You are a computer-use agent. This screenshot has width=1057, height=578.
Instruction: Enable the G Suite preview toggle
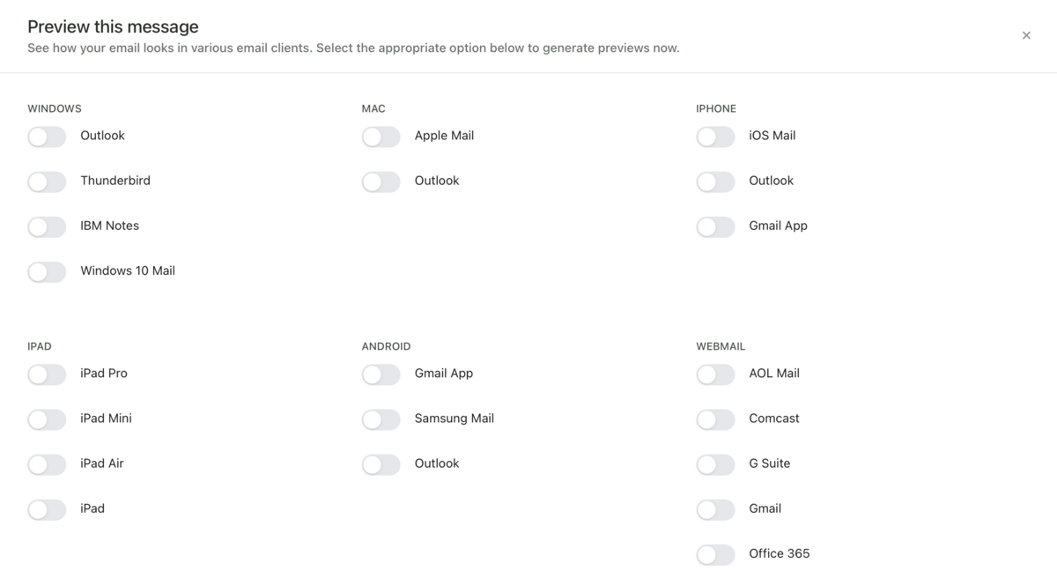pos(715,464)
